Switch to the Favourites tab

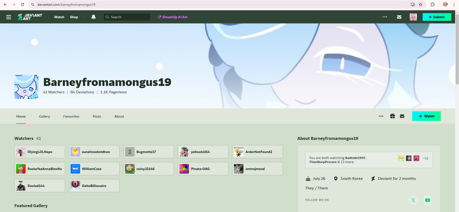coord(71,116)
